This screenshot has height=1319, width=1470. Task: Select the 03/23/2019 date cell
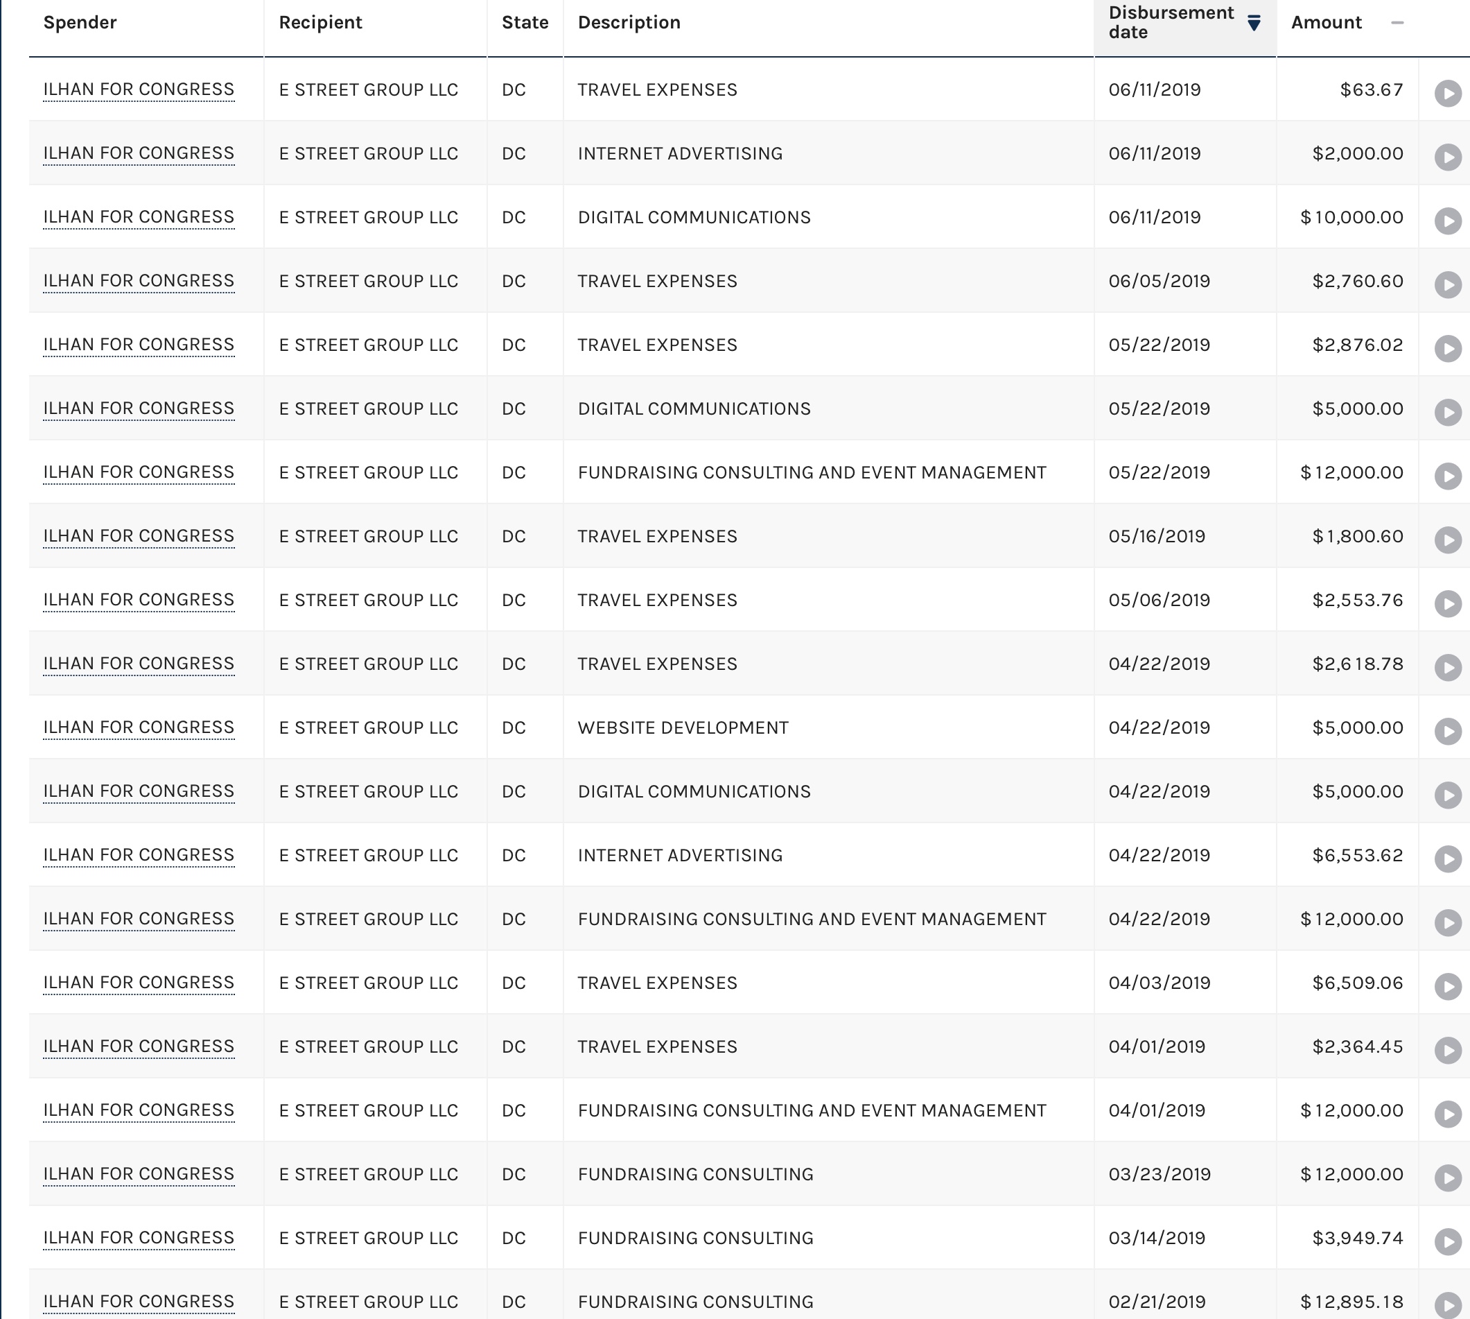click(1160, 1174)
